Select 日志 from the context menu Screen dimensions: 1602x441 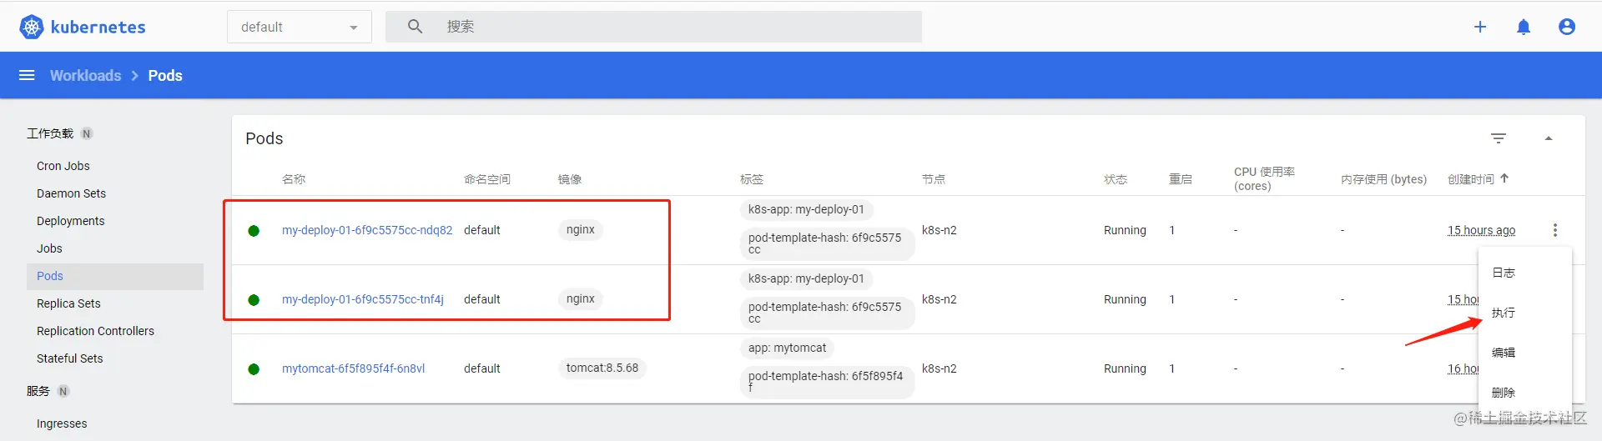coord(1504,273)
